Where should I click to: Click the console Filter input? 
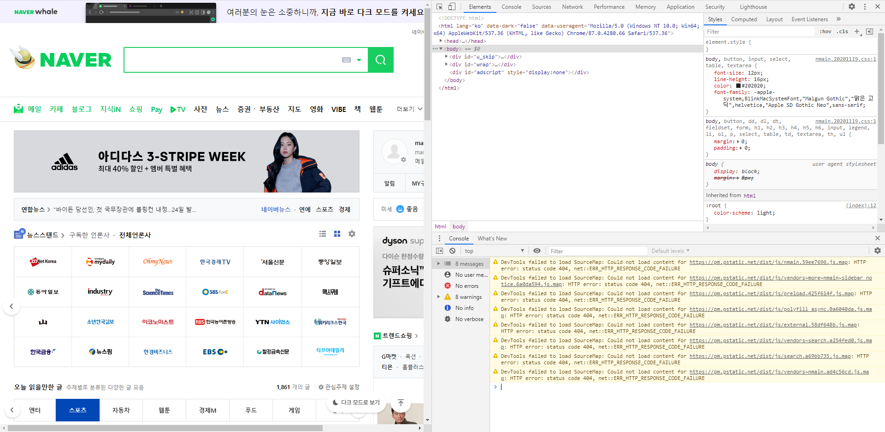pyautogui.click(x=598, y=251)
